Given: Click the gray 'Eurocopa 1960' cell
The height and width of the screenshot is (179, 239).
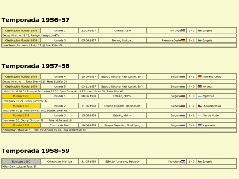Looking at the screenshot, I should click(21, 161).
